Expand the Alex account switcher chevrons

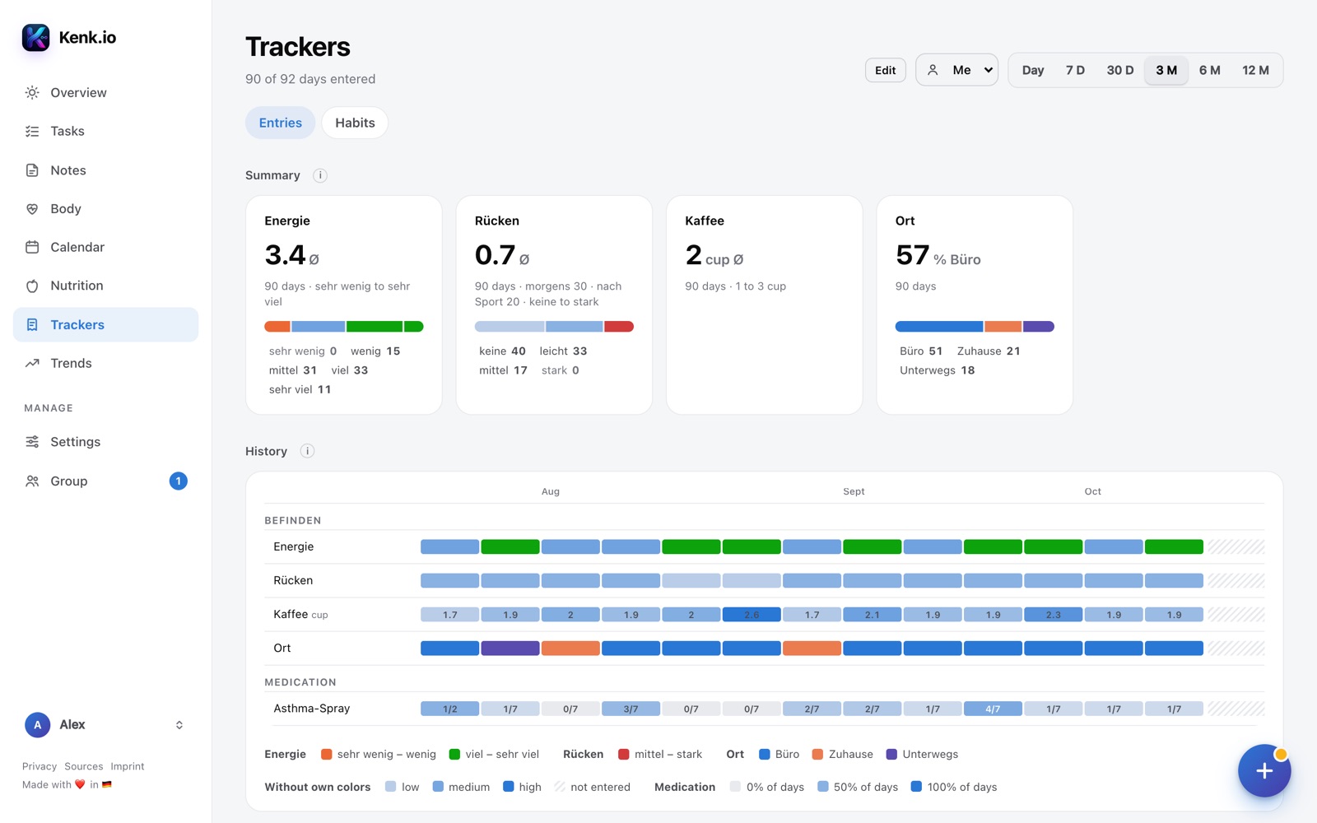pos(179,725)
